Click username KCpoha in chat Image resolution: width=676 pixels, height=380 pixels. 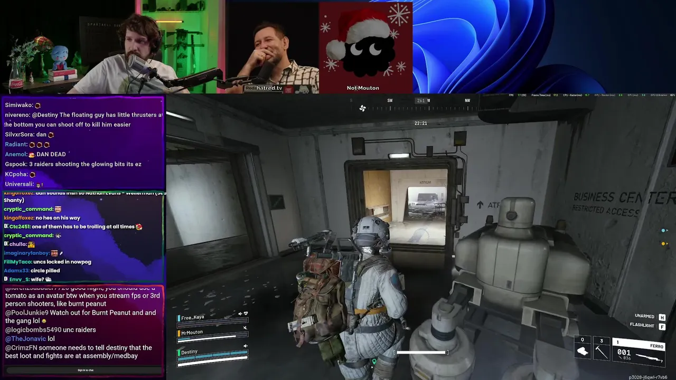tap(17, 174)
